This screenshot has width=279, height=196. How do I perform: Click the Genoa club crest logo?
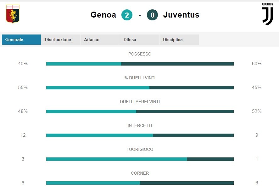pos(13,14)
